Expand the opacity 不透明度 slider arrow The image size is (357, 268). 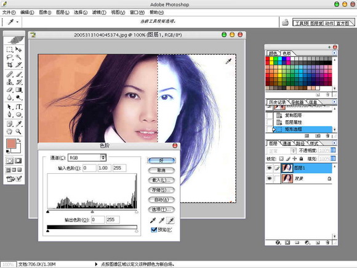coord(333,150)
